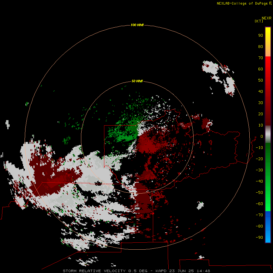Click the -20 value on the velocity scale
Viewport: 273px width, 273px height.
click(x=259, y=159)
